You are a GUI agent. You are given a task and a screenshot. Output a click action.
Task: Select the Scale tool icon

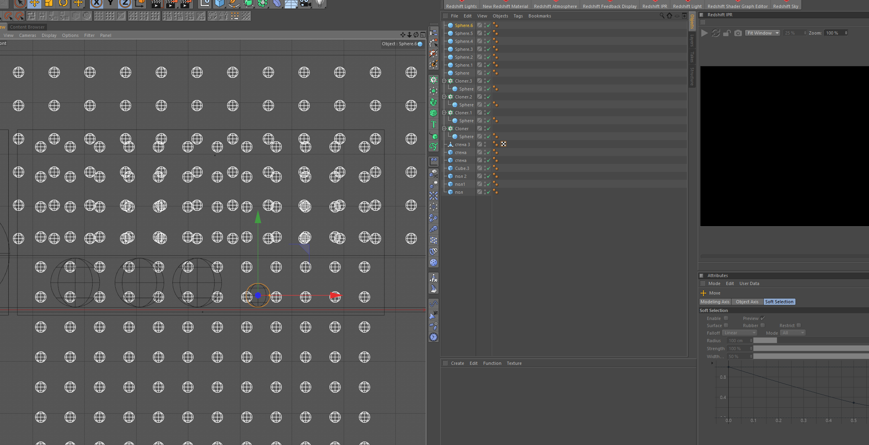[x=49, y=4]
